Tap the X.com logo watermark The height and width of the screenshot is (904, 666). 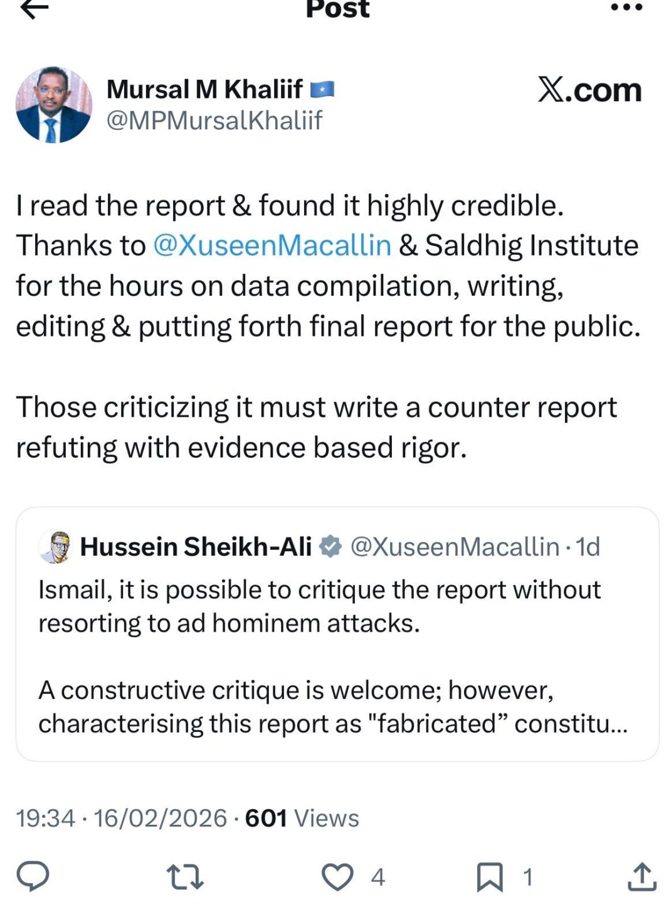click(589, 90)
